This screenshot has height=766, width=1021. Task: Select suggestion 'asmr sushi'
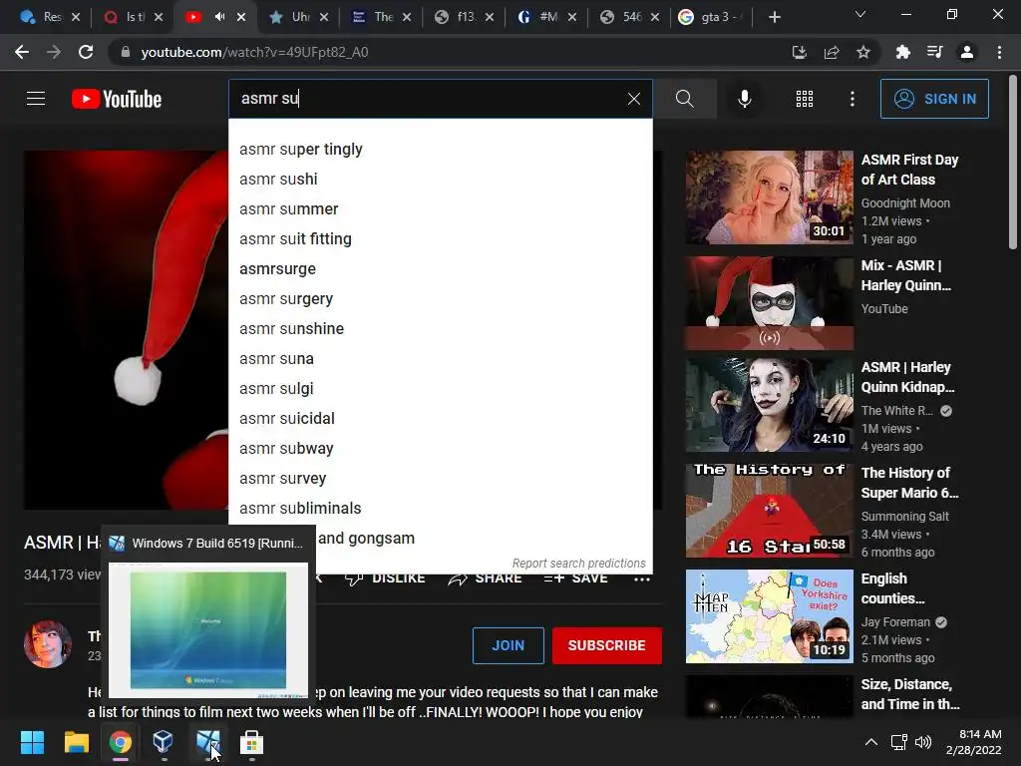click(x=440, y=180)
